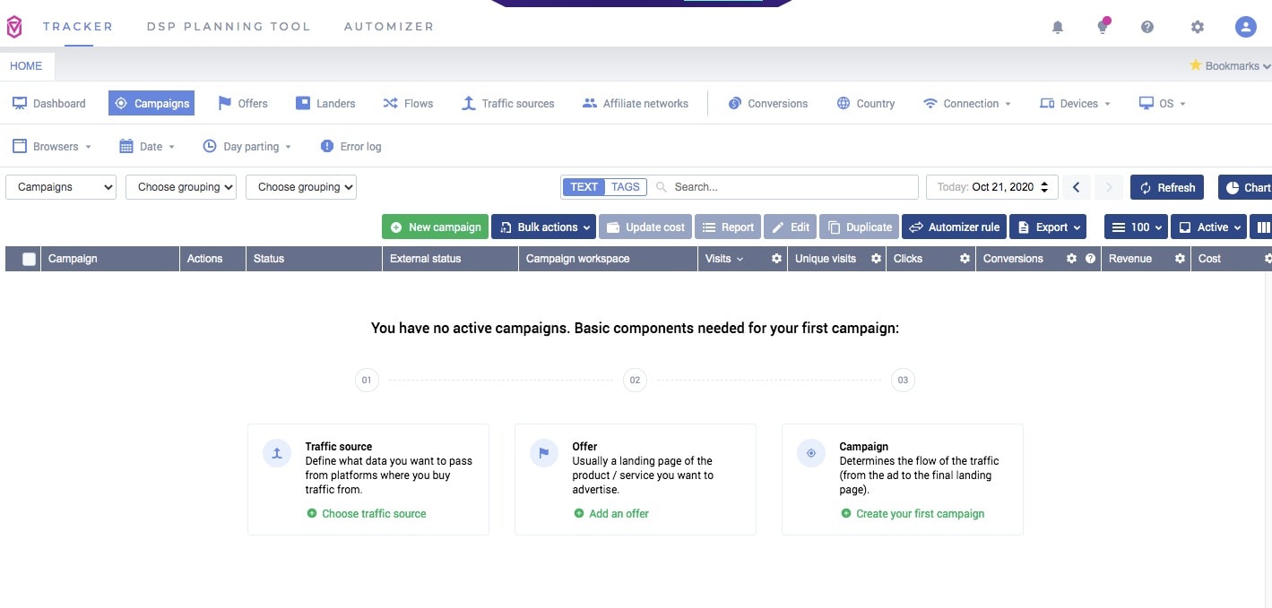
Task: Click the Campaign card target icon
Action: click(811, 453)
